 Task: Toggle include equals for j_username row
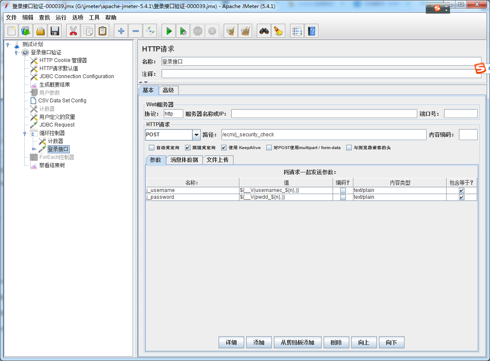(x=462, y=190)
